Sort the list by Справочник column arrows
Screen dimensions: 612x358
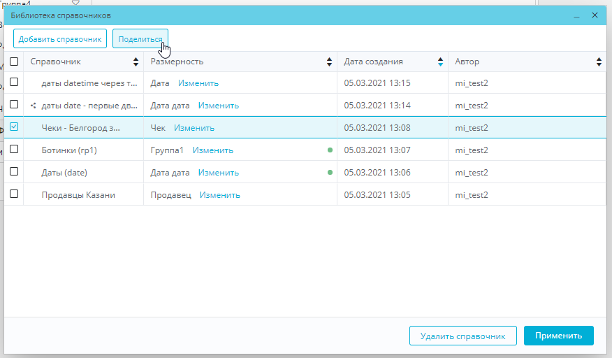click(136, 62)
